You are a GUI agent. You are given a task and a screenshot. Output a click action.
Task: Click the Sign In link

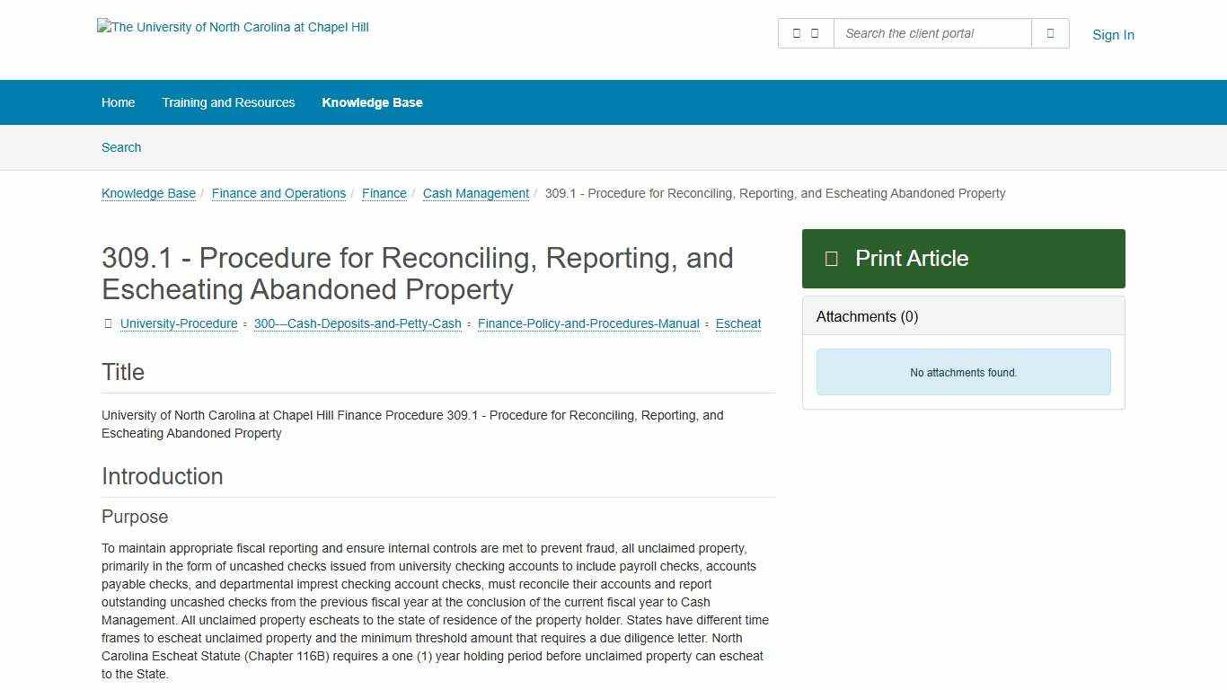coord(1113,35)
